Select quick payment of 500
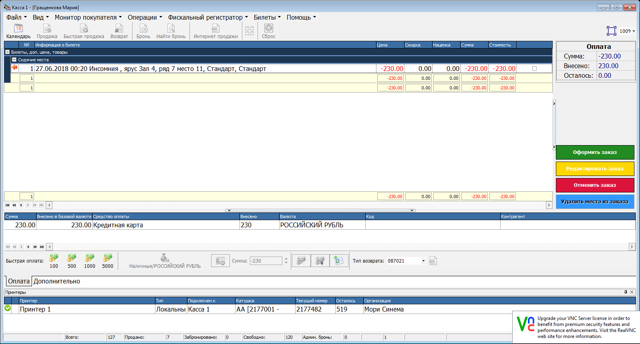This screenshot has width=640, height=344. coord(72,261)
